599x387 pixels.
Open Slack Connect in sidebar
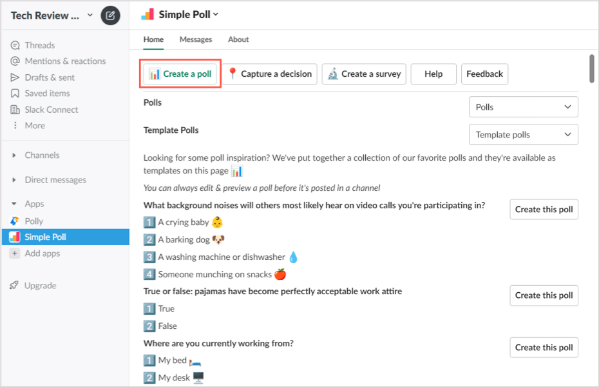[51, 110]
